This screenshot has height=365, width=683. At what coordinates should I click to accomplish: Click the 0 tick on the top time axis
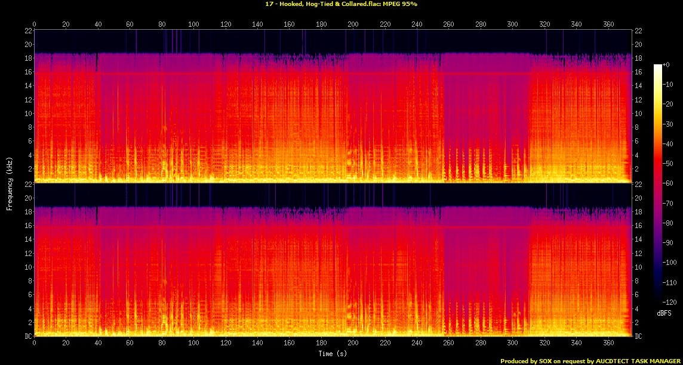coord(34,24)
